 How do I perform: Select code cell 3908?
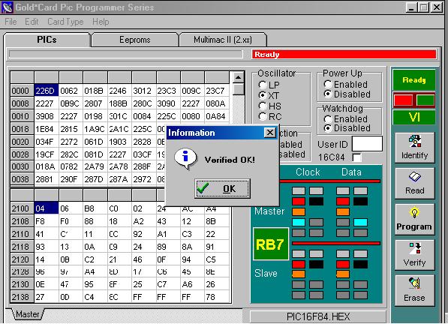click(x=47, y=116)
